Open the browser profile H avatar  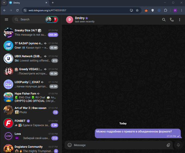coord(175,10)
